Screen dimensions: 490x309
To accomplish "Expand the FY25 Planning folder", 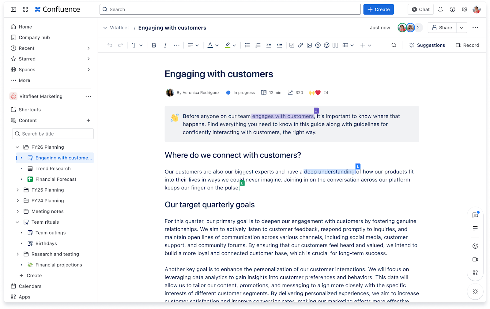I will (x=17, y=190).
